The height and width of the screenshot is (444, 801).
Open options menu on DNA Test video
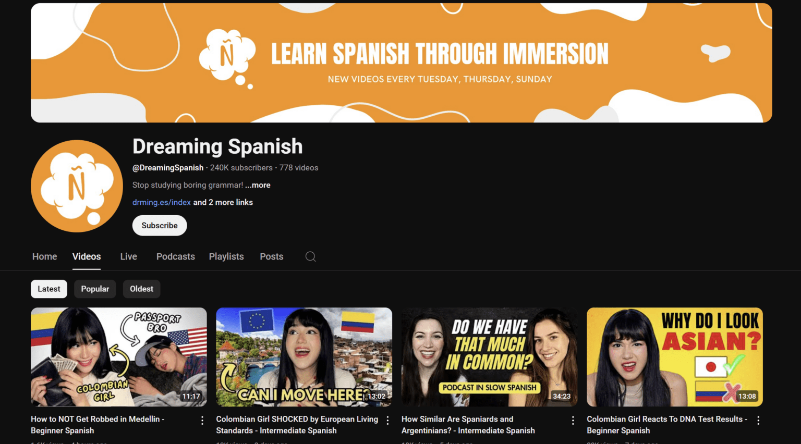coord(759,420)
